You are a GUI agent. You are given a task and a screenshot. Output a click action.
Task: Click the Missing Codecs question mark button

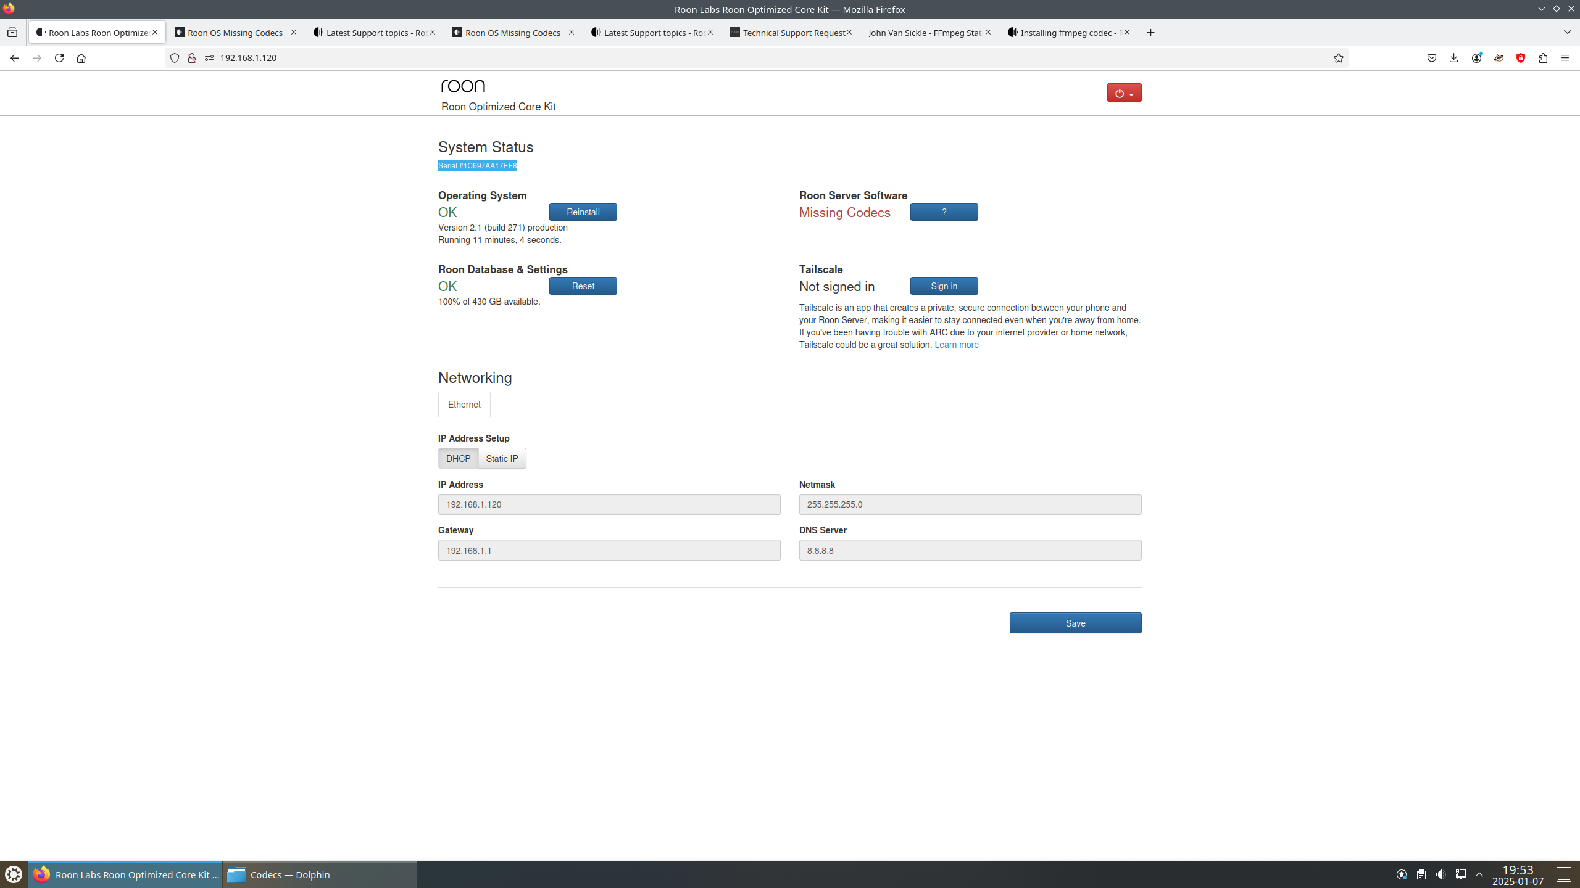944,212
